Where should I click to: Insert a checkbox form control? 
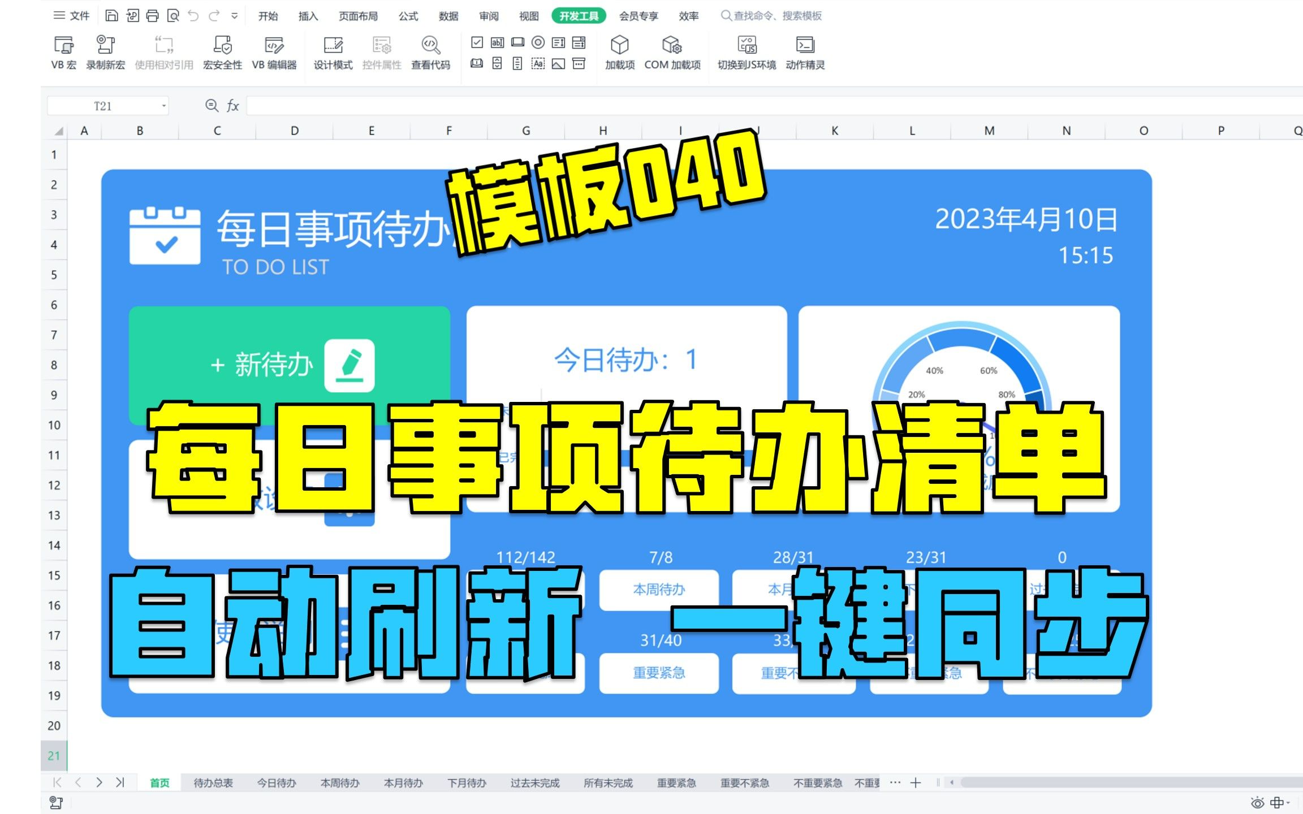pyautogui.click(x=477, y=42)
